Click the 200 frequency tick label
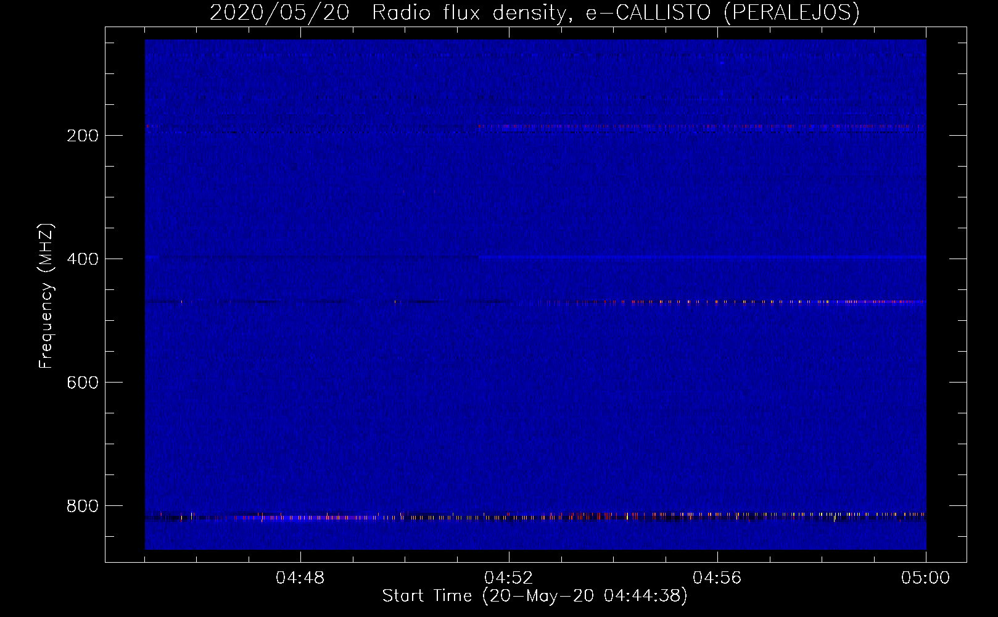The image size is (998, 617). [x=83, y=136]
